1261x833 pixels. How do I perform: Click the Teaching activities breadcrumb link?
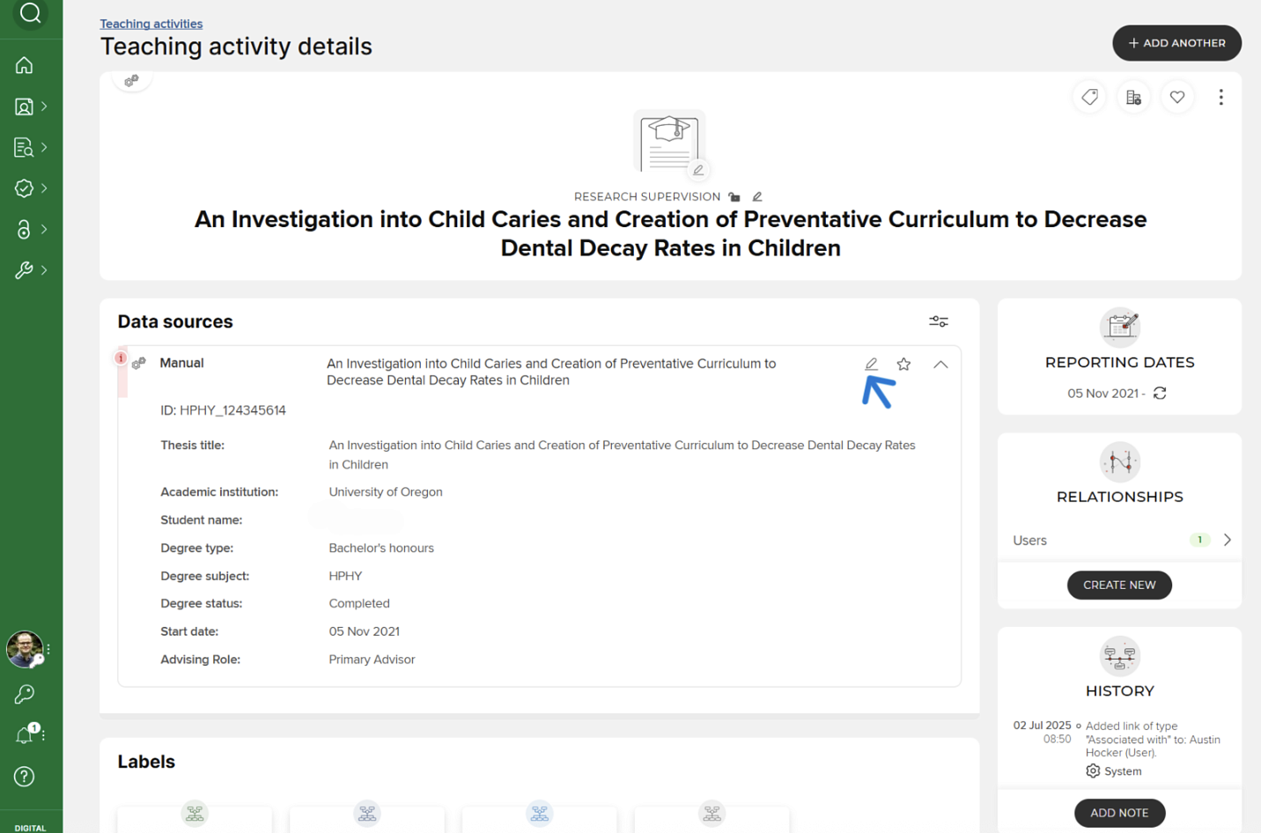[151, 24]
